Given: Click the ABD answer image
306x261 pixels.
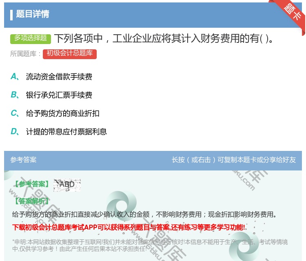Looking at the screenshot, I should pos(67,185).
